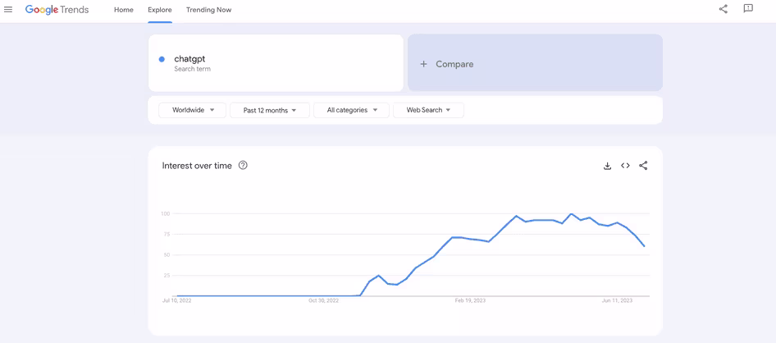
Task: Share the page via header share icon
Action: point(723,9)
